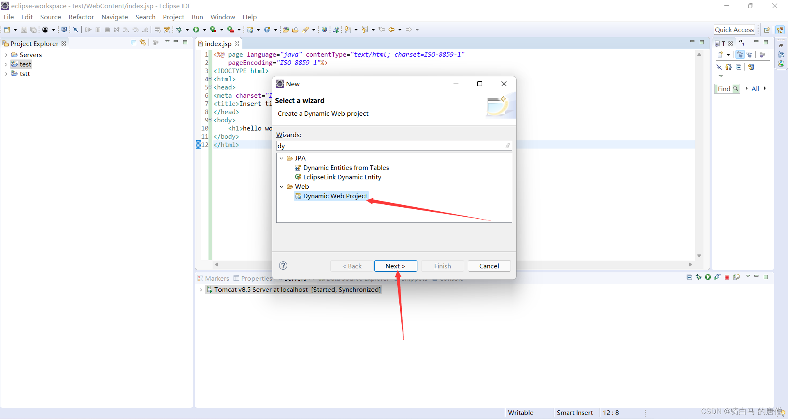Screen dimensions: 788x419
Task: Open the Source menu
Action: coord(50,17)
